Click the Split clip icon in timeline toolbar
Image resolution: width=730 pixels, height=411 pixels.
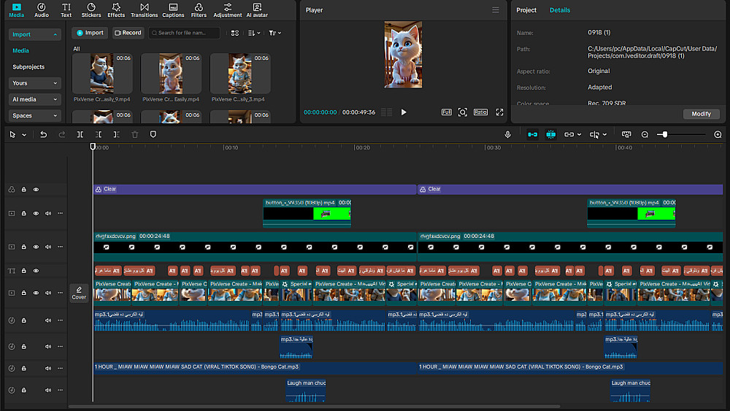80,134
